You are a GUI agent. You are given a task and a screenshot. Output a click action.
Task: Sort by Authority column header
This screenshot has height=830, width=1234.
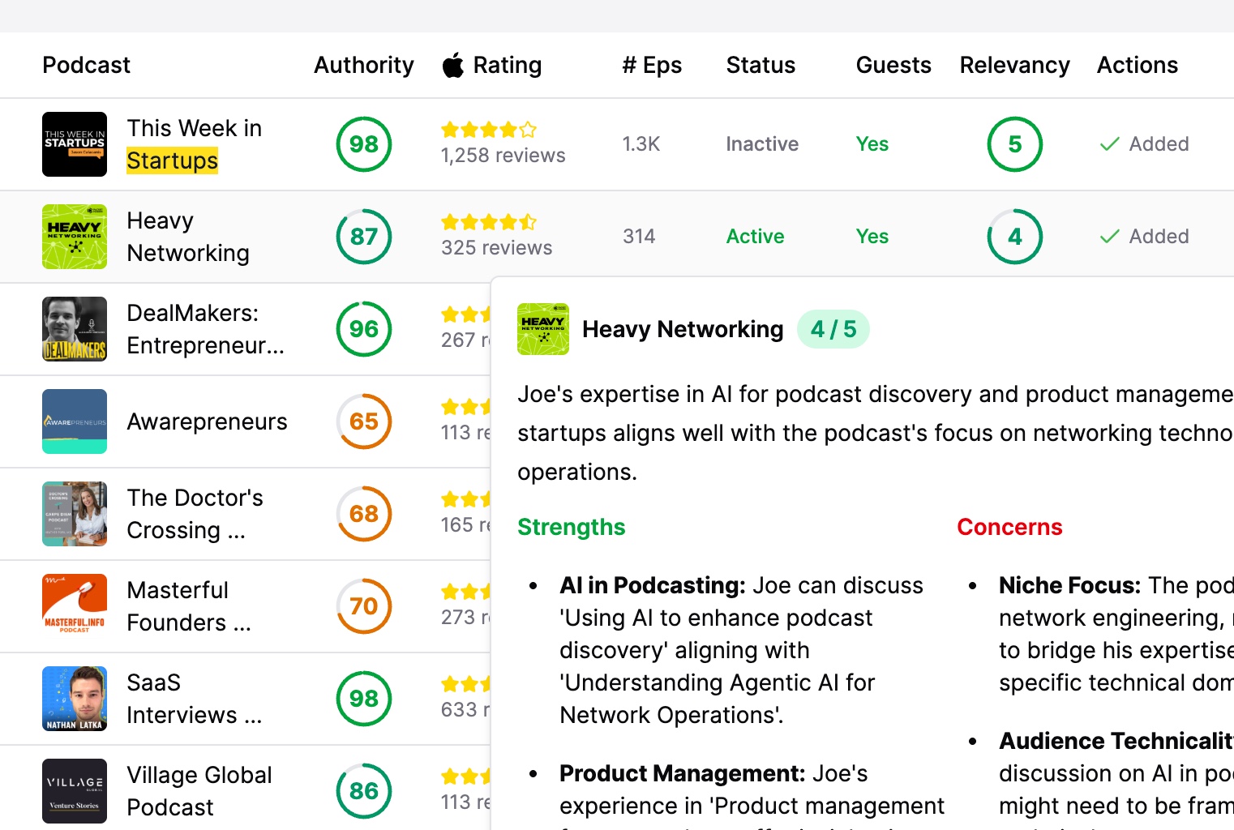tap(364, 65)
